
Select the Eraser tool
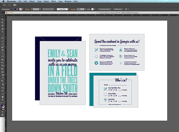coord(3,50)
